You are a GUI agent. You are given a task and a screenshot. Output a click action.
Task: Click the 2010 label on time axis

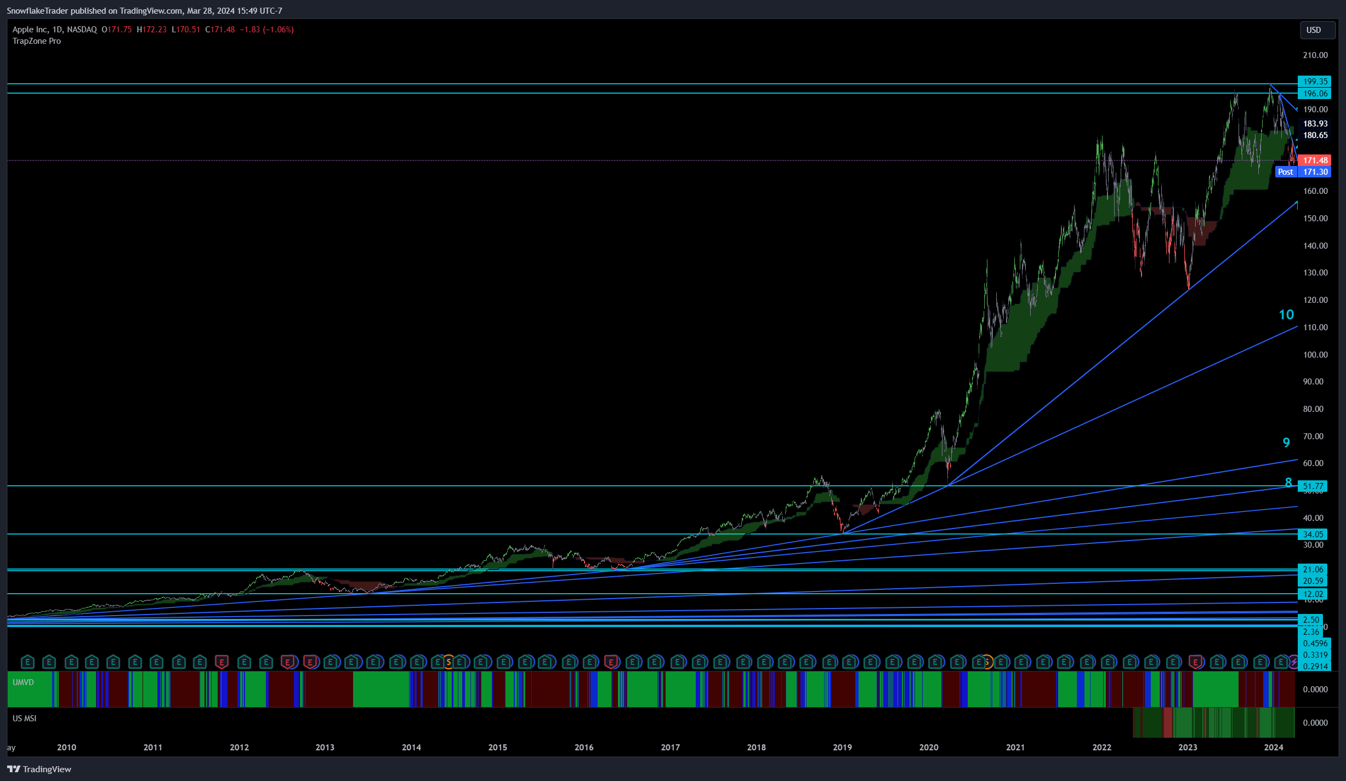point(67,748)
